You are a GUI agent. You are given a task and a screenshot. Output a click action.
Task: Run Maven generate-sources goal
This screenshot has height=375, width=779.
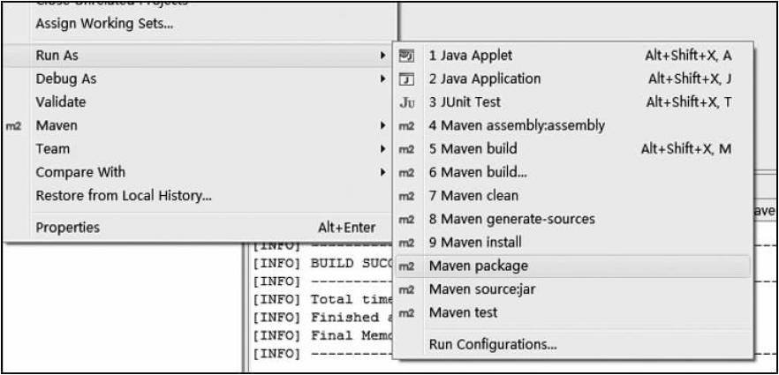[x=511, y=219]
